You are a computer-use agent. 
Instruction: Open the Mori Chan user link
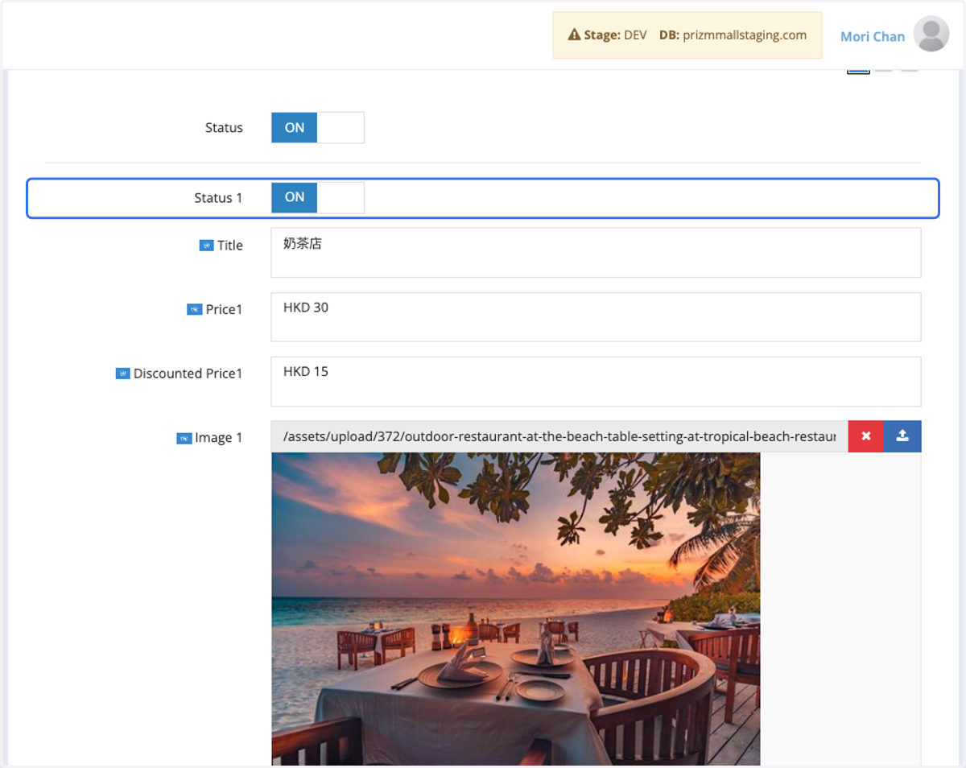(873, 36)
